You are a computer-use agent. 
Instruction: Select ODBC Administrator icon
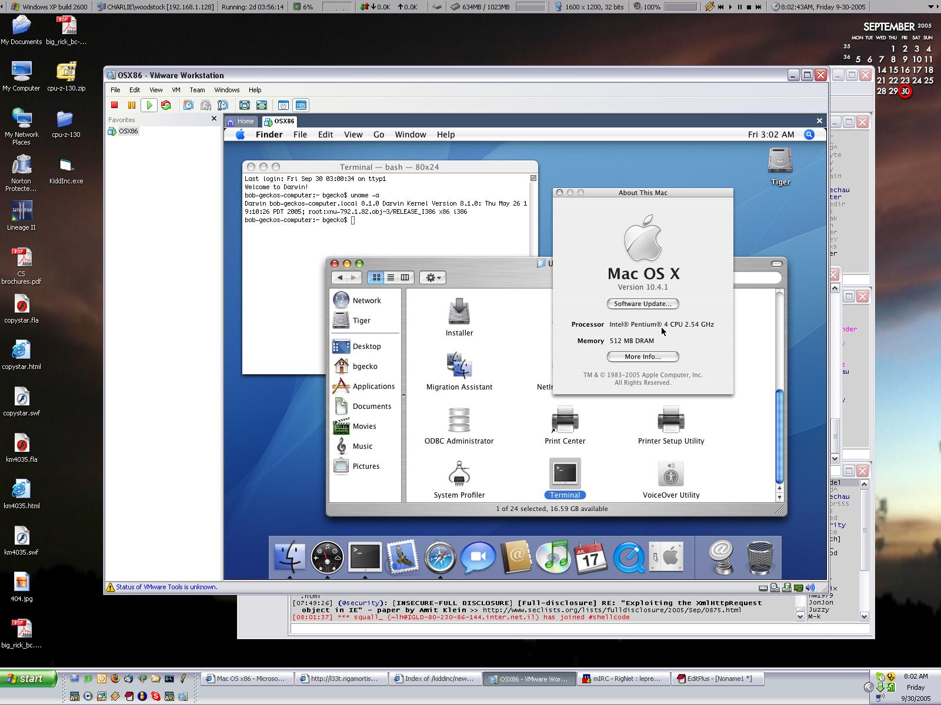[x=459, y=425]
